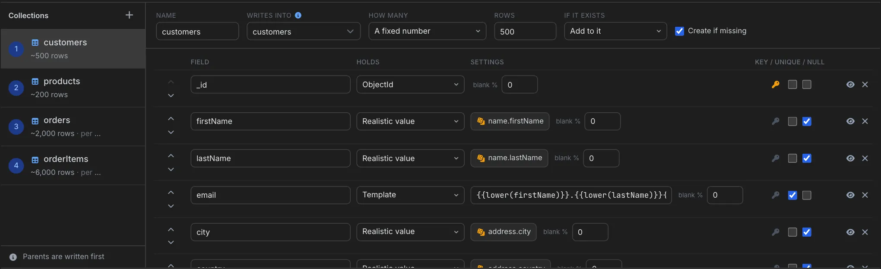Edit the blank % value for city
The height and width of the screenshot is (269, 881).
(x=590, y=232)
